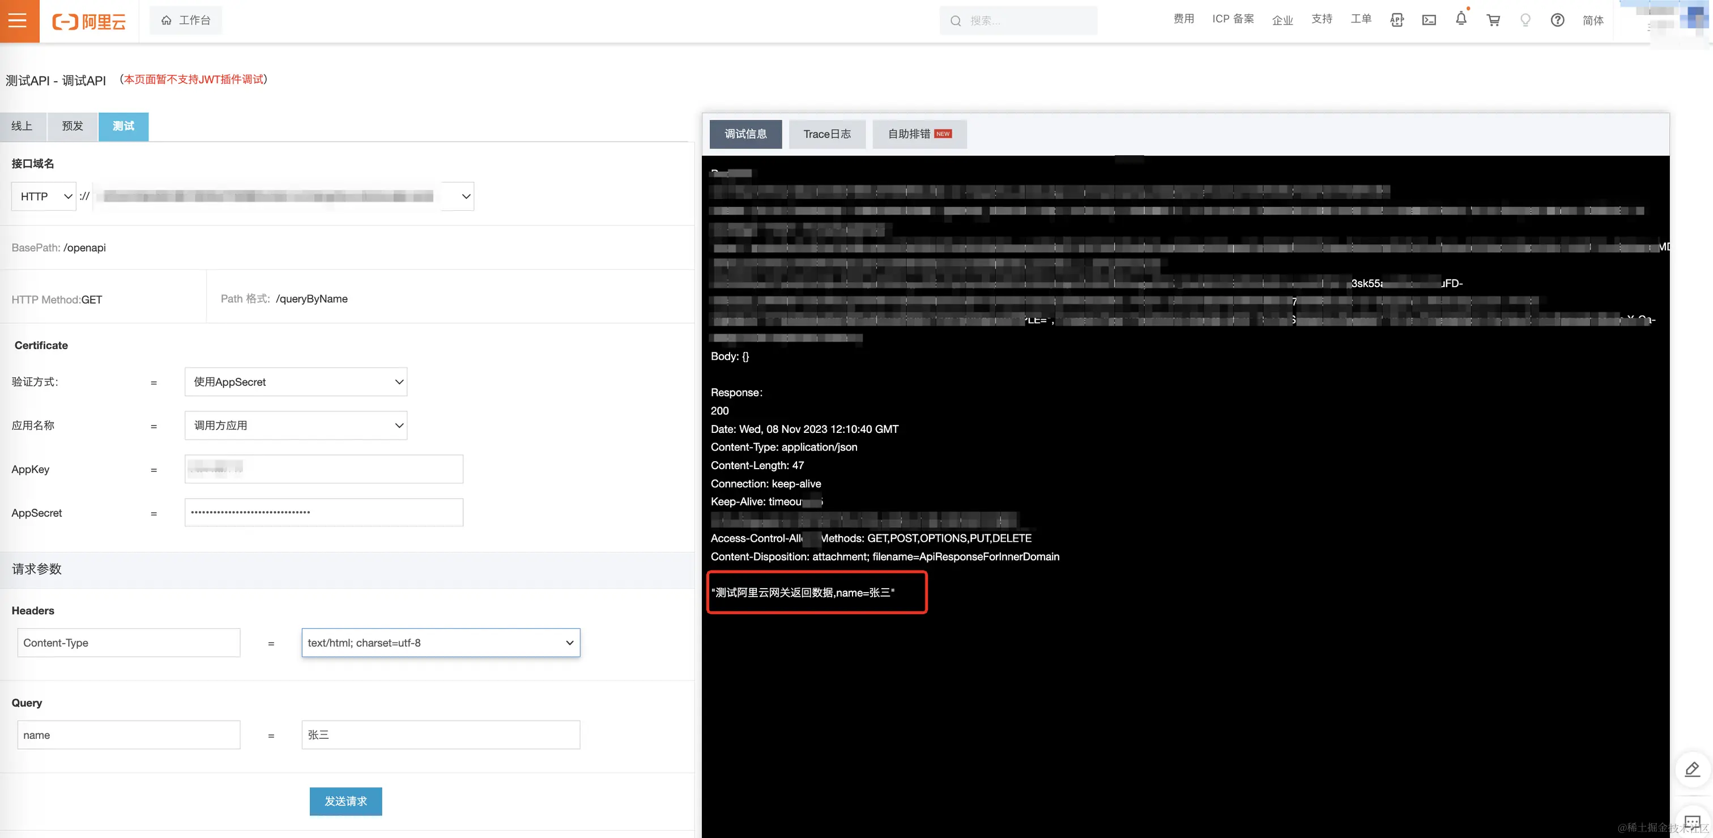The width and height of the screenshot is (1713, 838).
Task: Open the Content-Type value dropdown
Action: click(x=440, y=643)
